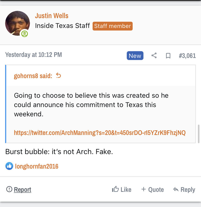Click the scrollbar on the right edge
Screen dimensions: 201x207
point(199,134)
